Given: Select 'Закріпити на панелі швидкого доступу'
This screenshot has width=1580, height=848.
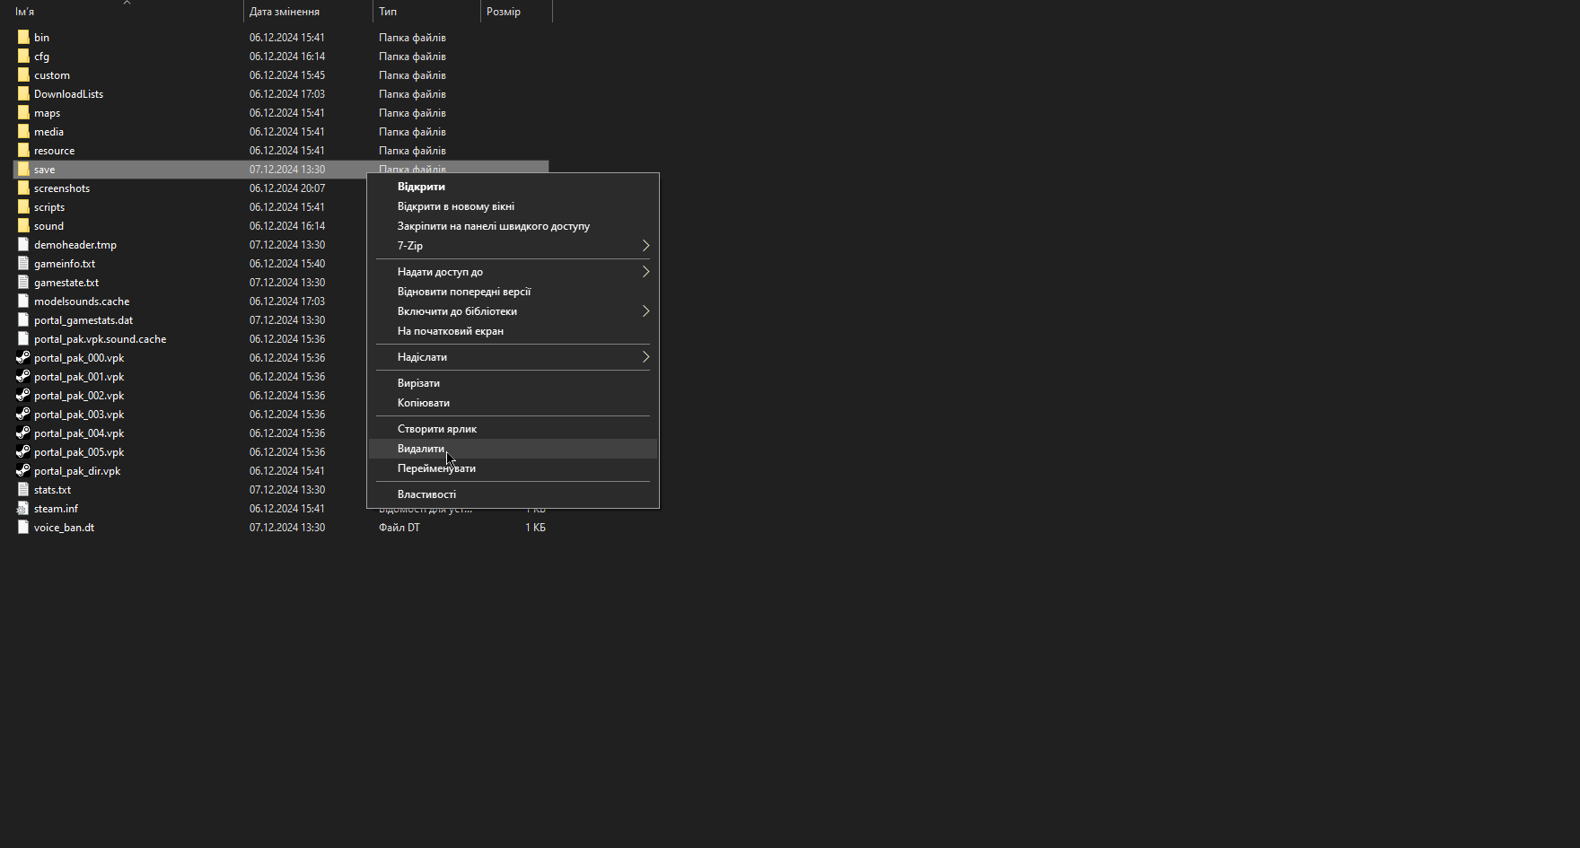Looking at the screenshot, I should 513,226.
